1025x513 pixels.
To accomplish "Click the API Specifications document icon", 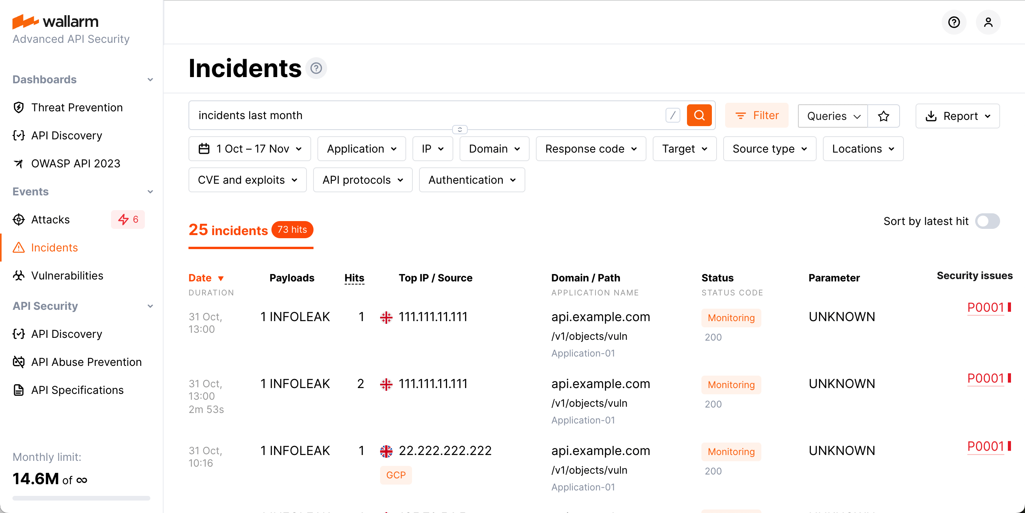I will [18, 390].
